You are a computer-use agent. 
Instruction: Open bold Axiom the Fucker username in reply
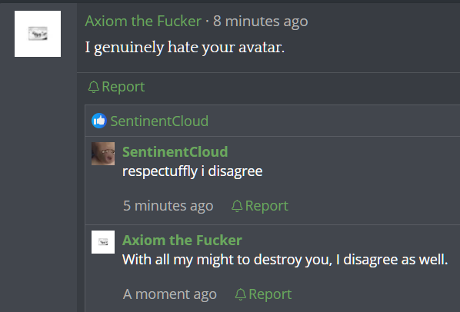tap(182, 241)
